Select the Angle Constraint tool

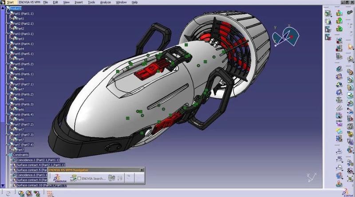339,92
